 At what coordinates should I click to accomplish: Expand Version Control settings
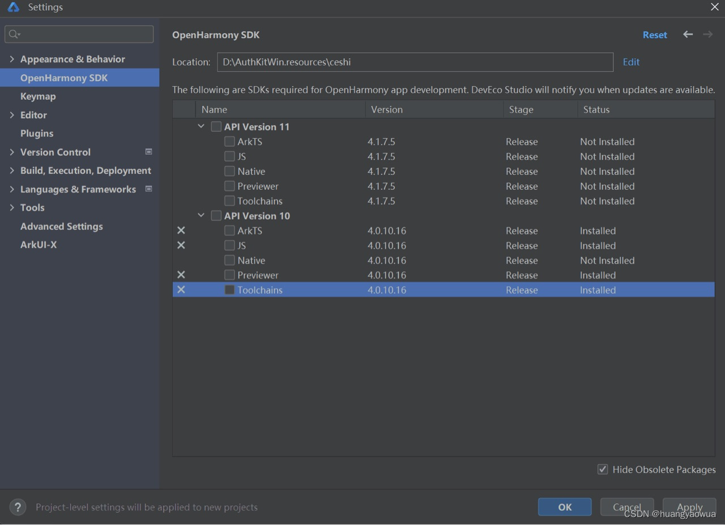(x=12, y=152)
